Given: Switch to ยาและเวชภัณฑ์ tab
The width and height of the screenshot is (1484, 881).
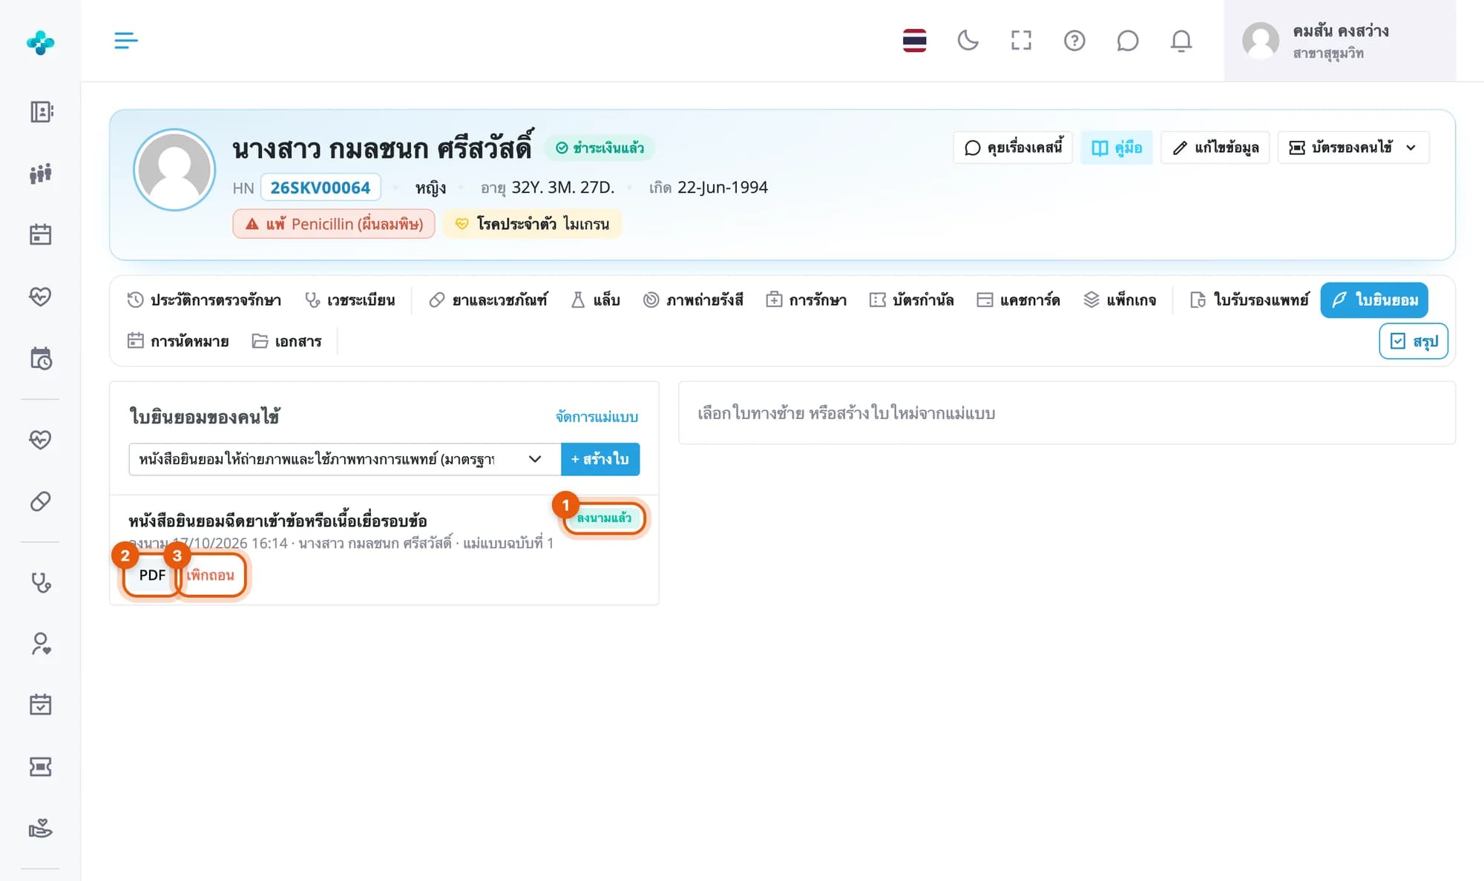Looking at the screenshot, I should click(488, 300).
